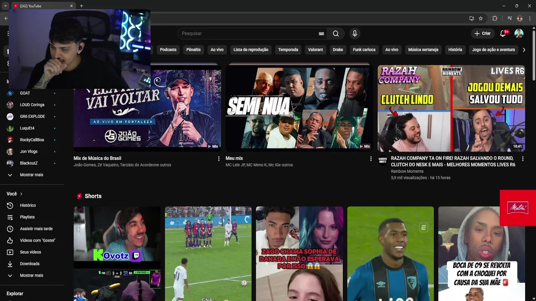Select the História filter chip
The image size is (536, 301).
click(x=455, y=50)
